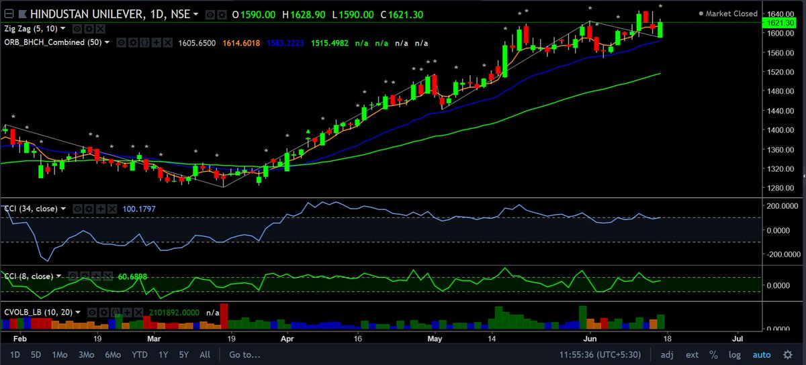The width and height of the screenshot is (806, 365).
Task: Open the HINDUSTAN UNILEVER symbol dropdown arrow
Action: (195, 14)
